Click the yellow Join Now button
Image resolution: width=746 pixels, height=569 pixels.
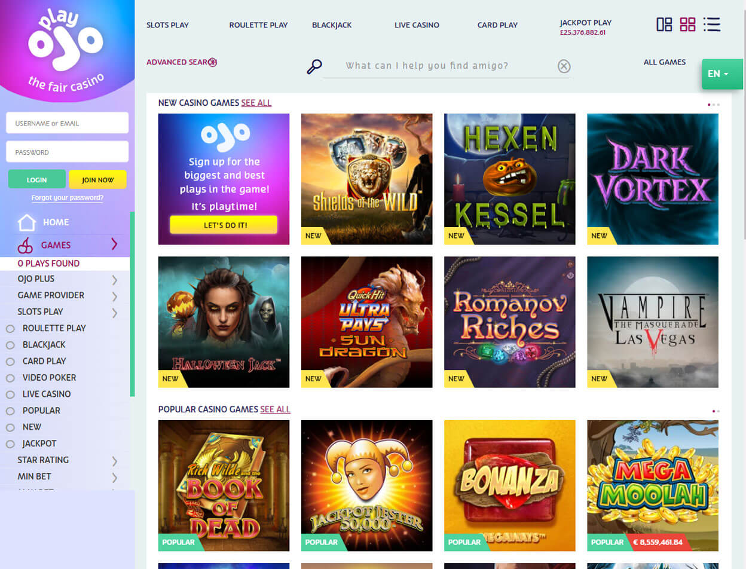pyautogui.click(x=97, y=179)
